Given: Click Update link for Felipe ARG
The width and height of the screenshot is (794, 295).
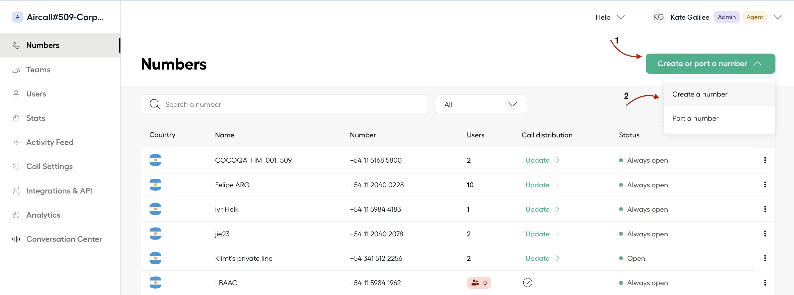Looking at the screenshot, I should coord(537,185).
